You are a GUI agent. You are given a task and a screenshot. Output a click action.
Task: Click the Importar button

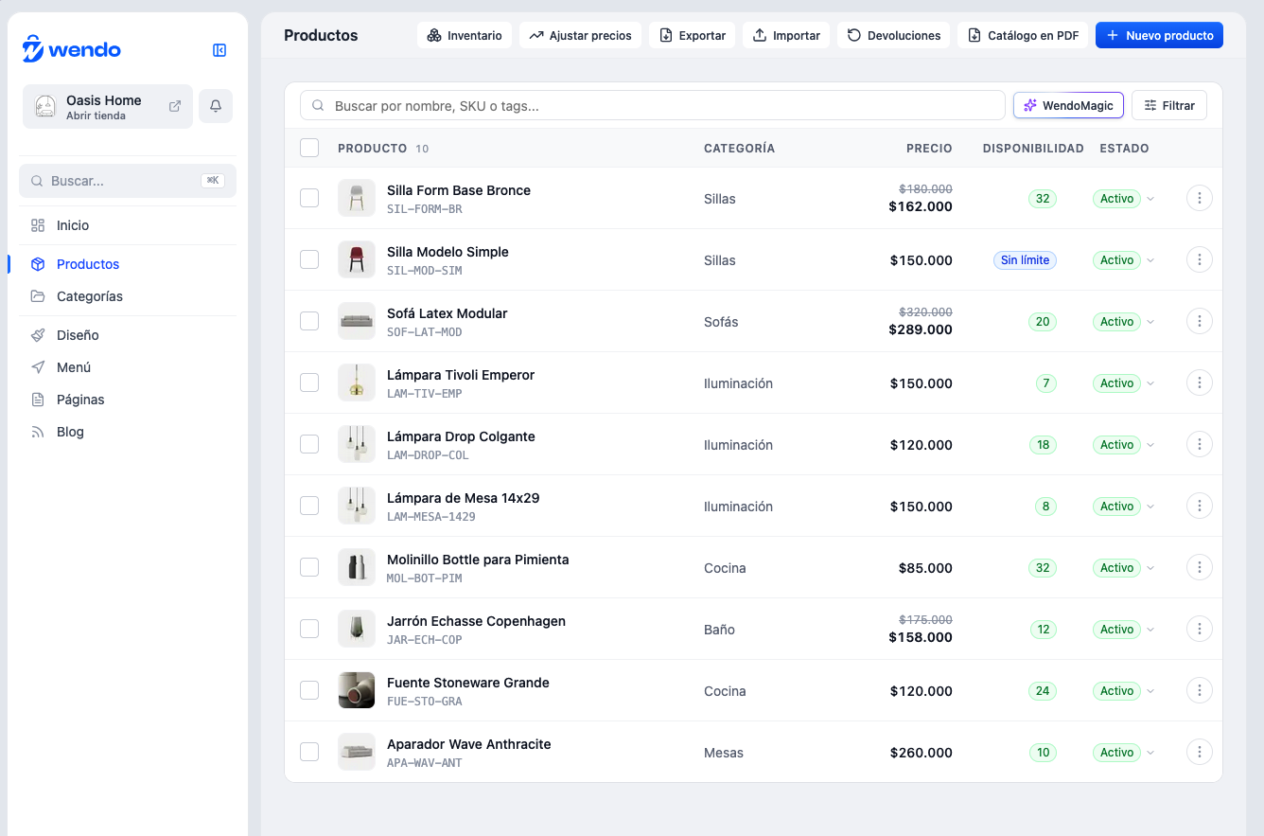pyautogui.click(x=786, y=35)
